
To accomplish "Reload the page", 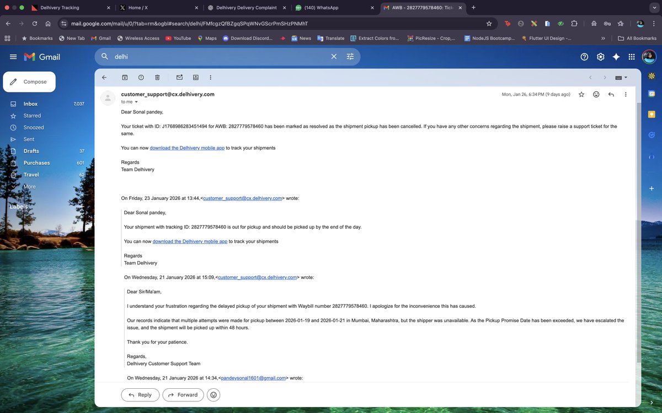I will tap(35, 24).
